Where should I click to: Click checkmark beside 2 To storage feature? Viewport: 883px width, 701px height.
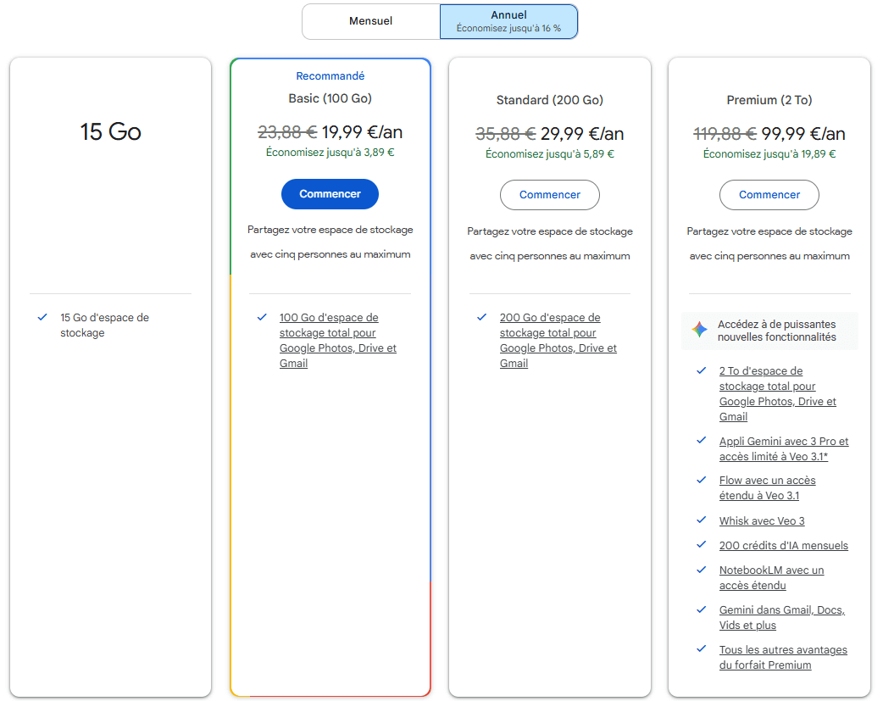pyautogui.click(x=701, y=370)
